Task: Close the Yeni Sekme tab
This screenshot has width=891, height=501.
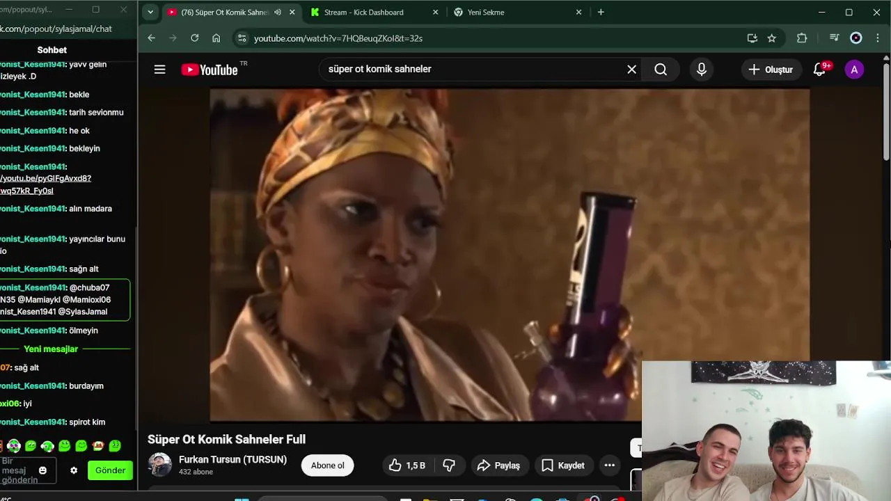Action: [578, 13]
